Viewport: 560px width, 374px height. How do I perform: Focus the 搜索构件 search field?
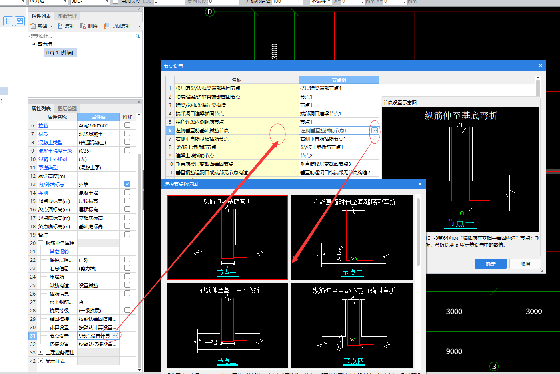click(x=82, y=36)
